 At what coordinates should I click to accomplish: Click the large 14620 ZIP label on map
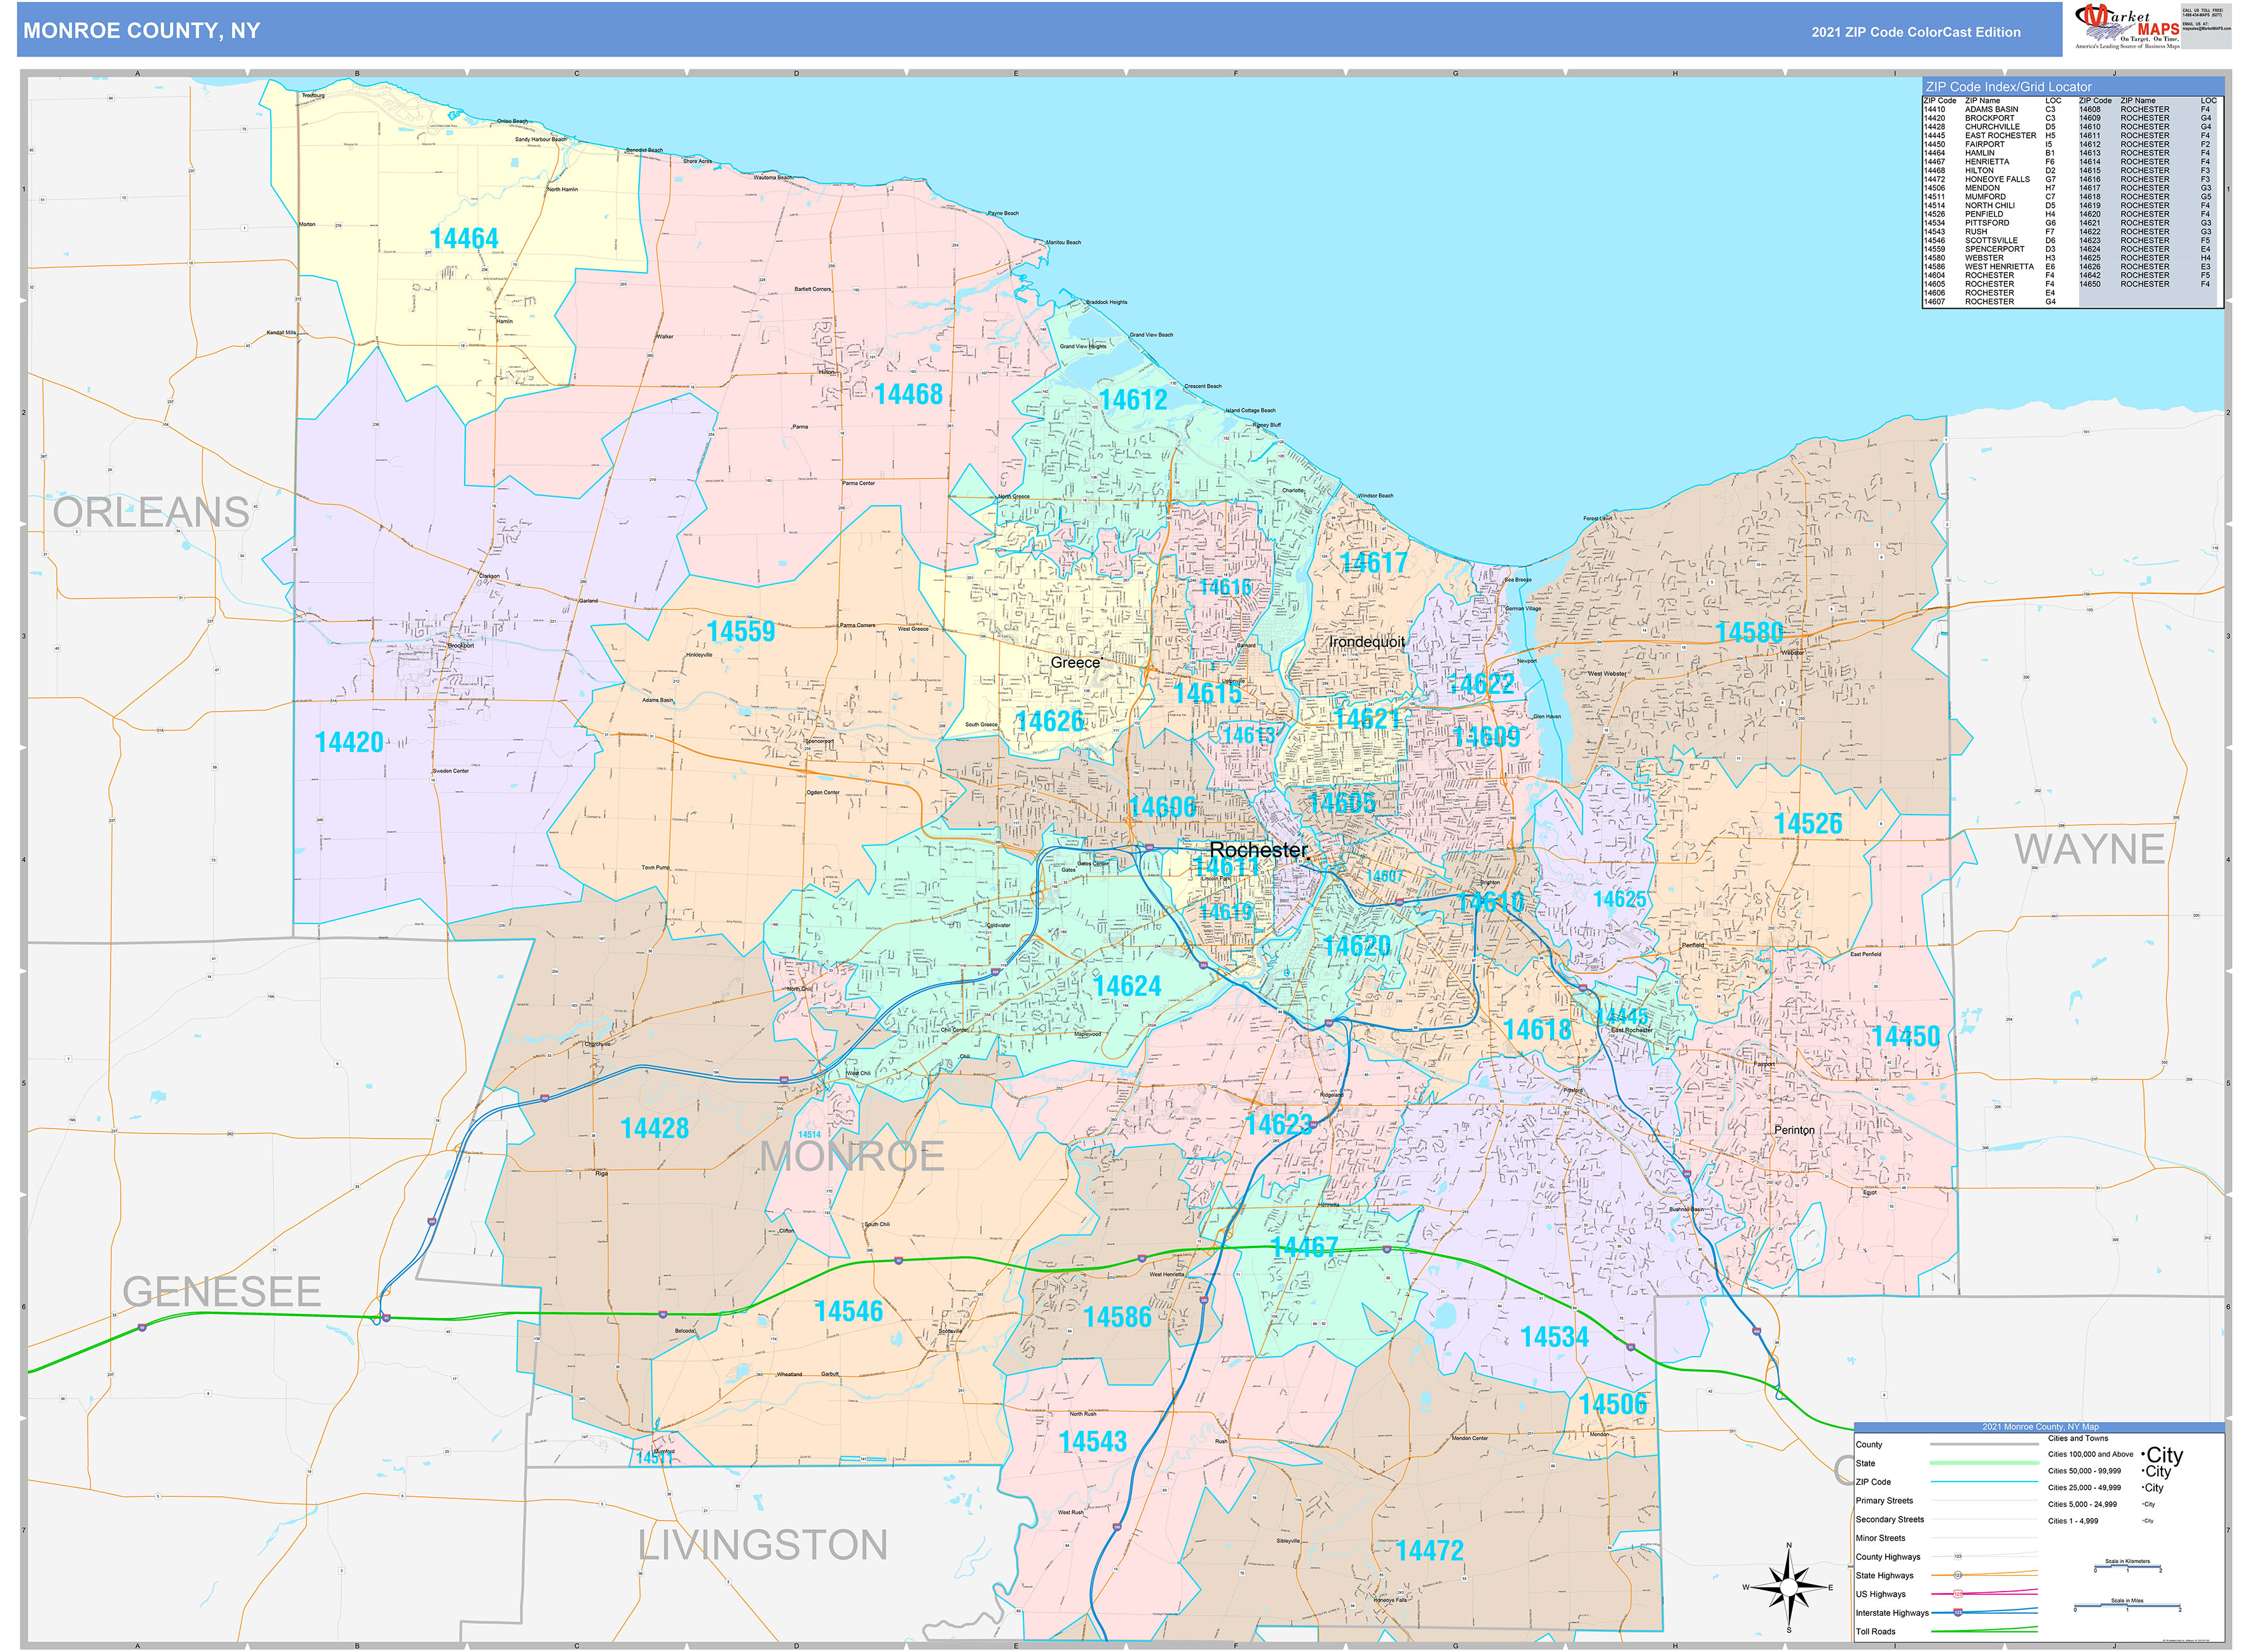pyautogui.click(x=1356, y=946)
